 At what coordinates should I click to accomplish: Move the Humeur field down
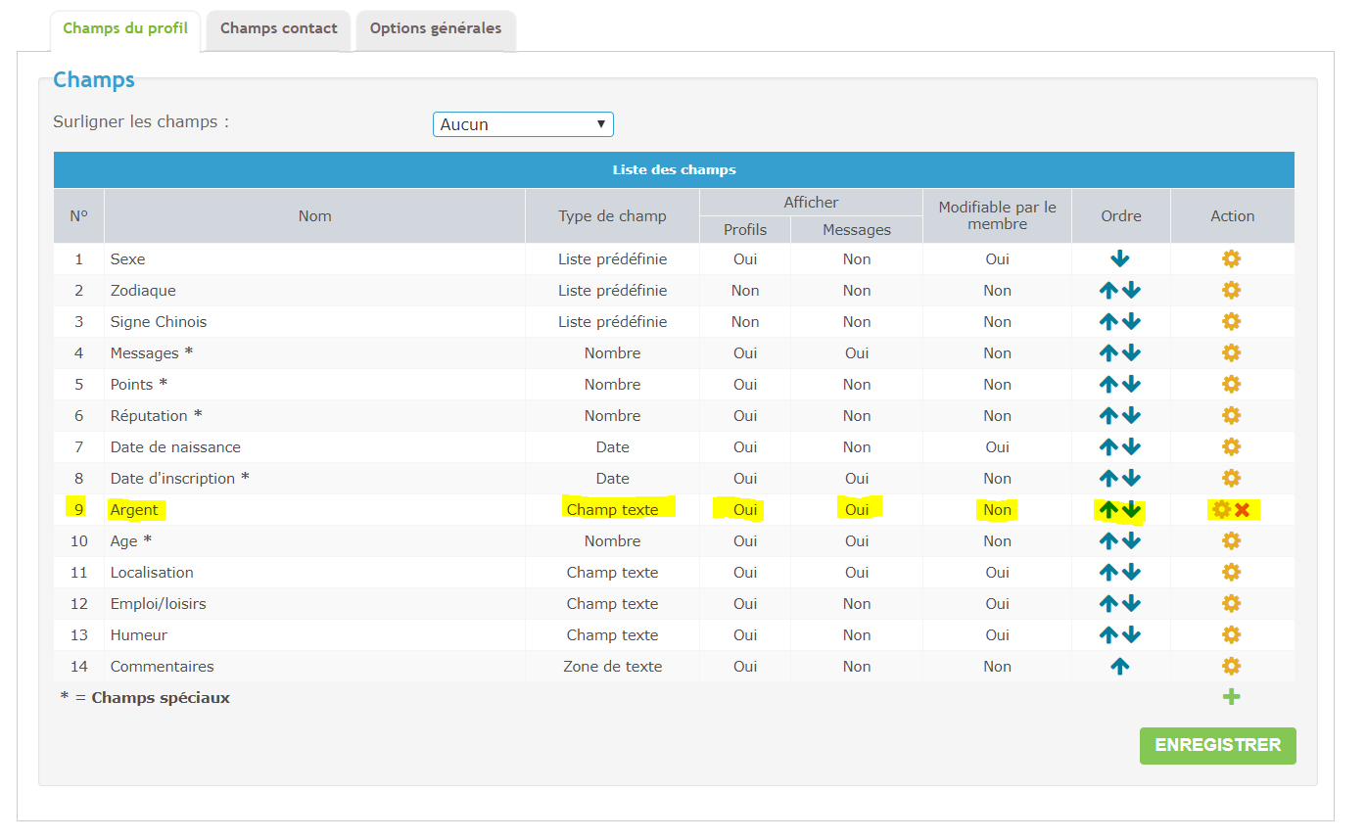(x=1132, y=635)
